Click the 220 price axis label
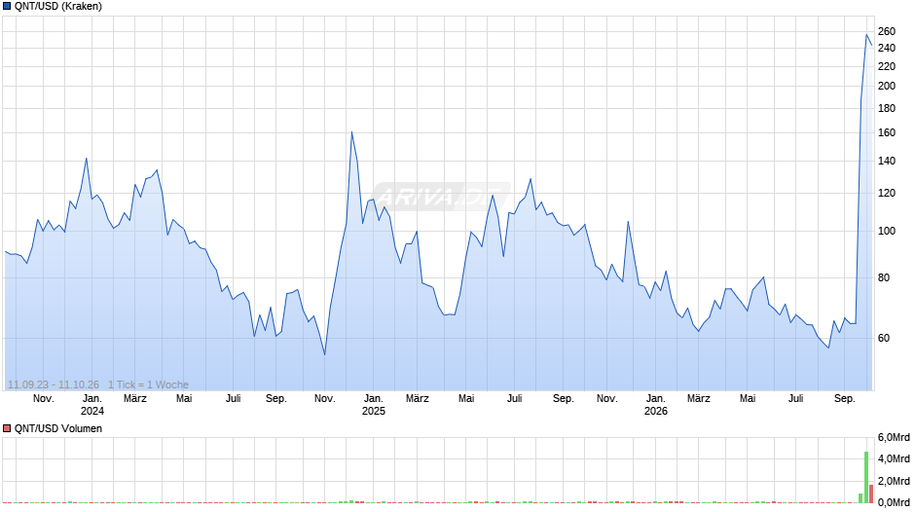The image size is (915, 512). pyautogui.click(x=887, y=66)
